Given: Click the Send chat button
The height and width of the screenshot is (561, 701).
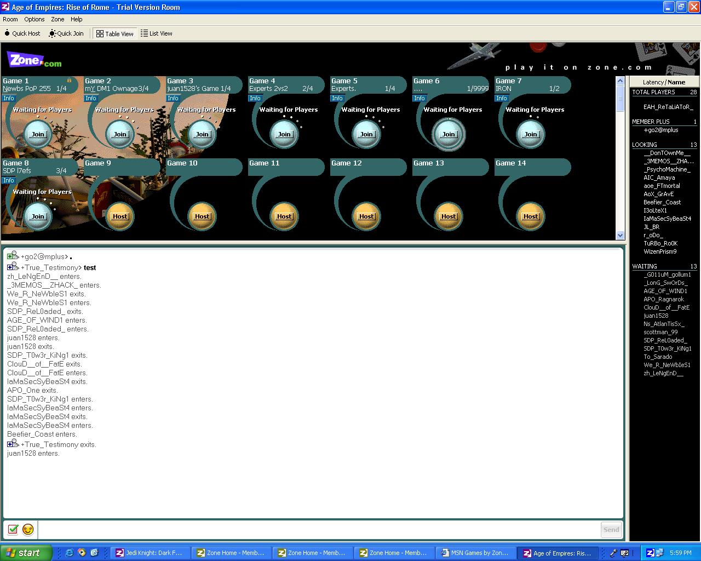Looking at the screenshot, I should [x=611, y=529].
